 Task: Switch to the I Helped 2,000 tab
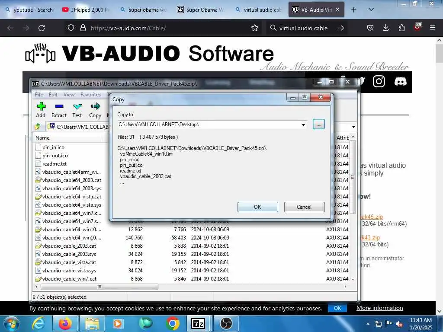(86, 10)
